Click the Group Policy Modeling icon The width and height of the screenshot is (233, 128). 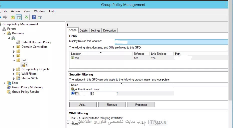click(9, 87)
